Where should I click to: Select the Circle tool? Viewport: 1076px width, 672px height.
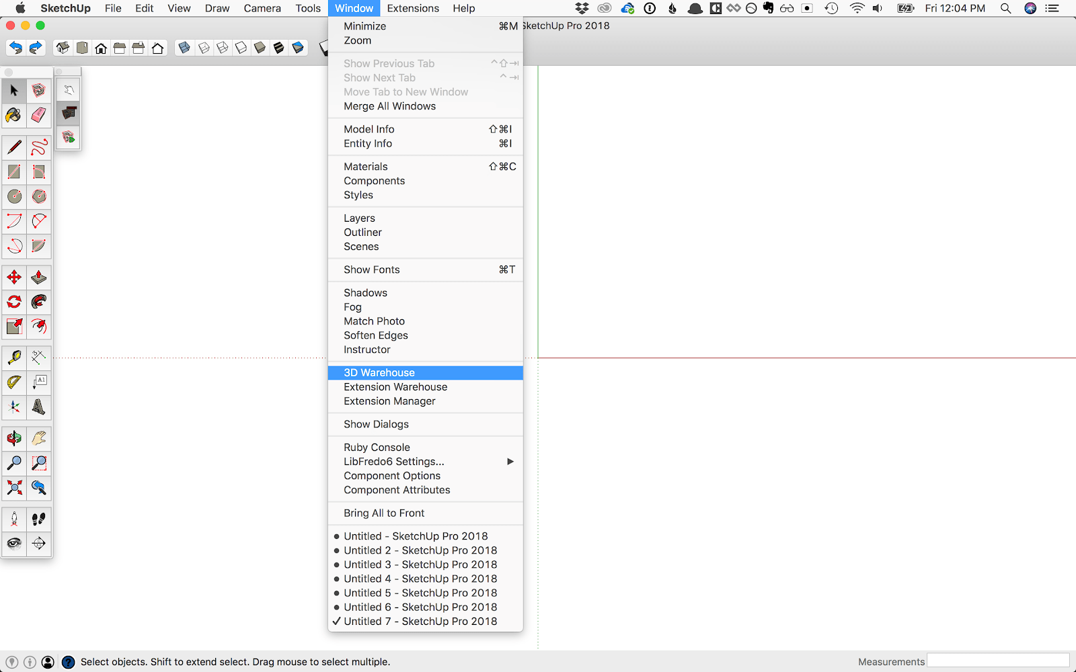click(14, 196)
